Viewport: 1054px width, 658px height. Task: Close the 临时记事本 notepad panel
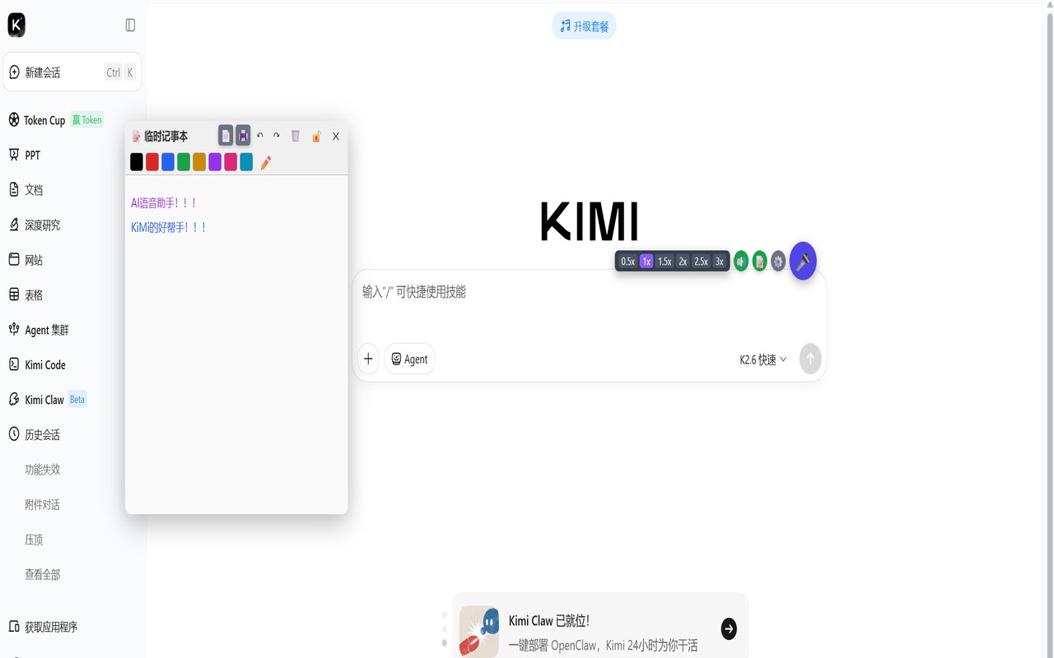point(336,137)
